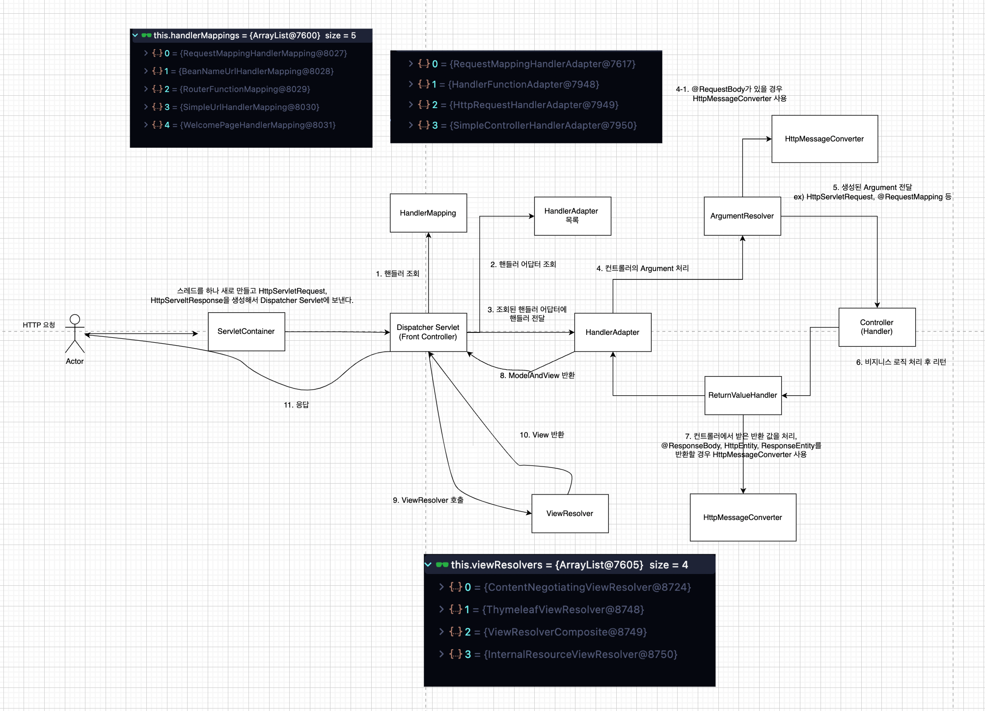Click the glasses watch icon beside this.handlerMappings
Viewport: 985px width, 711px height.
146,35
